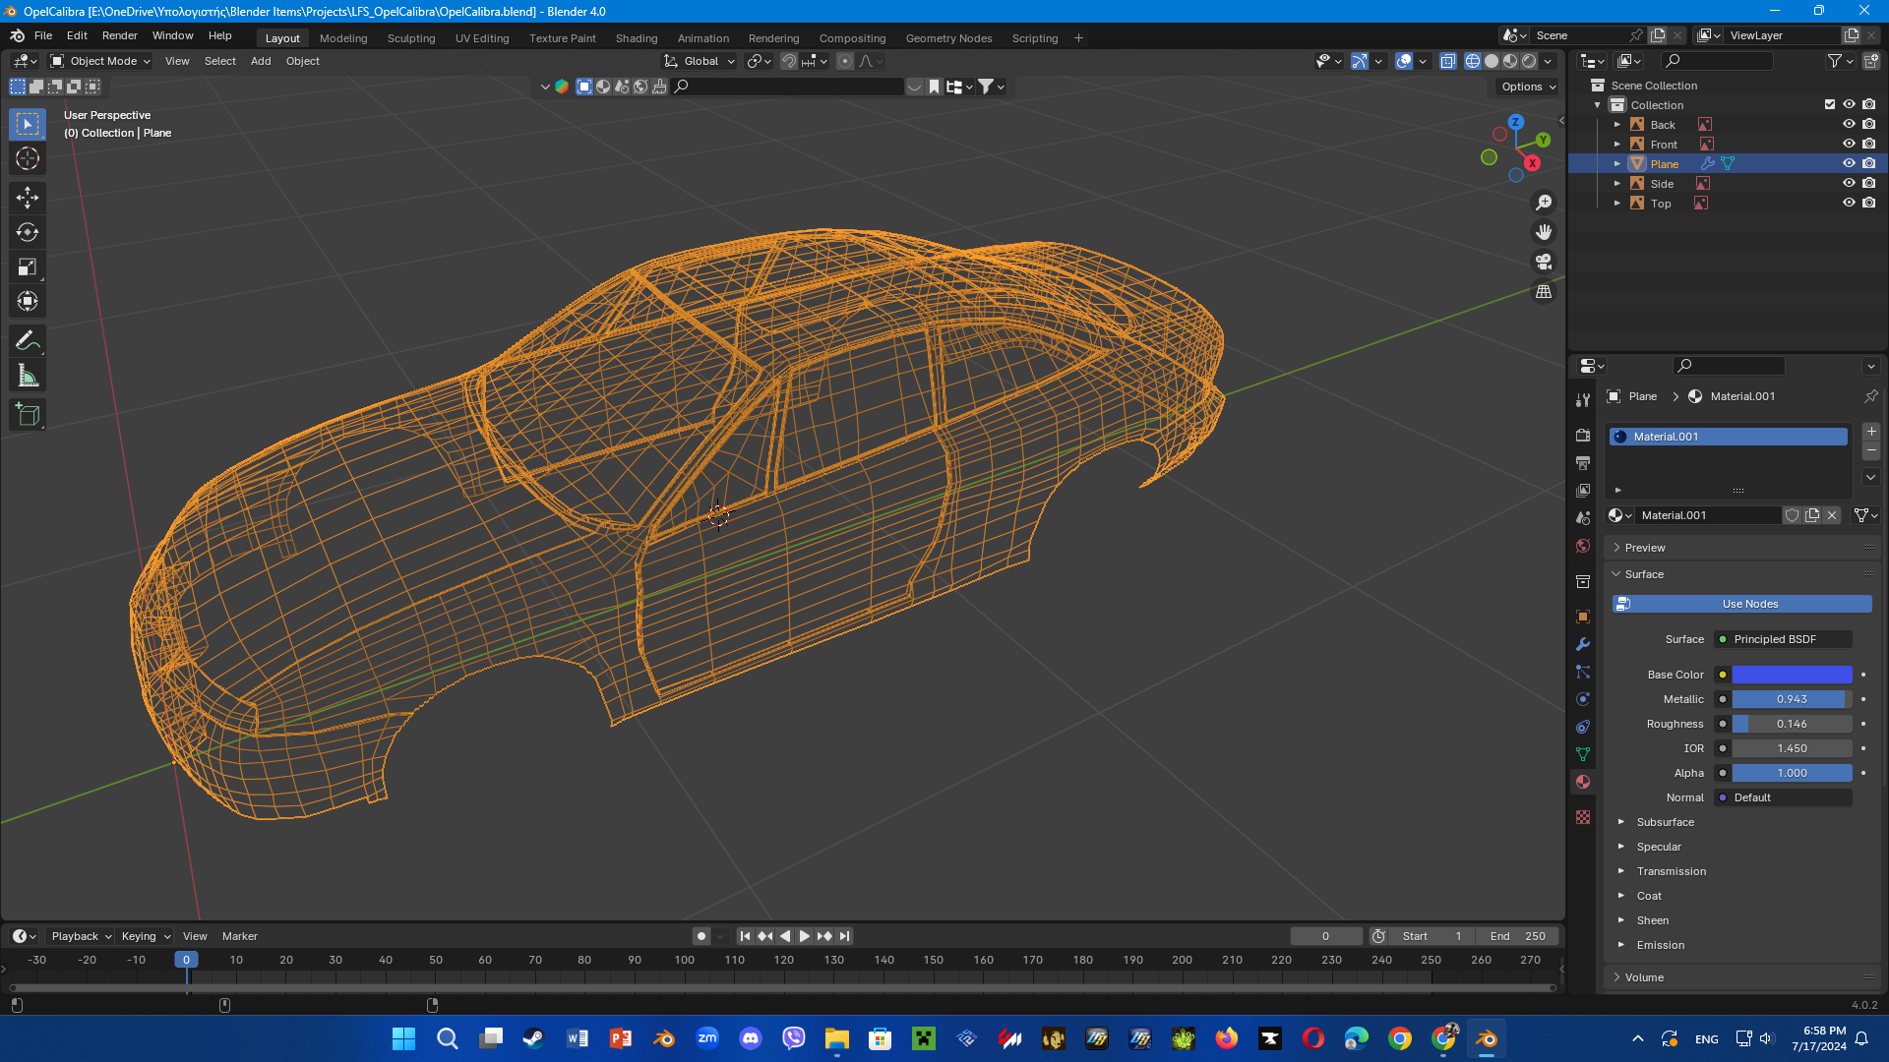
Task: Select the Scale tool
Action: point(28,267)
